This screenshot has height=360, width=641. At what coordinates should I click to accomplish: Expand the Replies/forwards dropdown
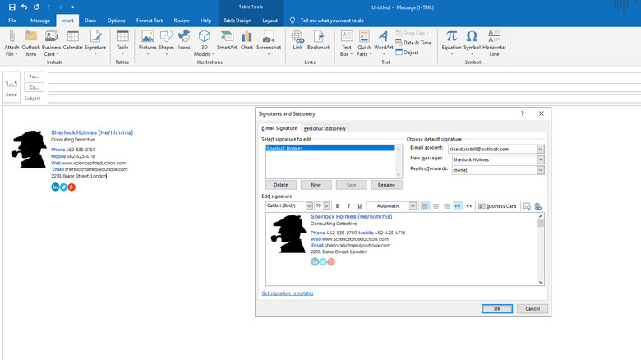pos(541,170)
